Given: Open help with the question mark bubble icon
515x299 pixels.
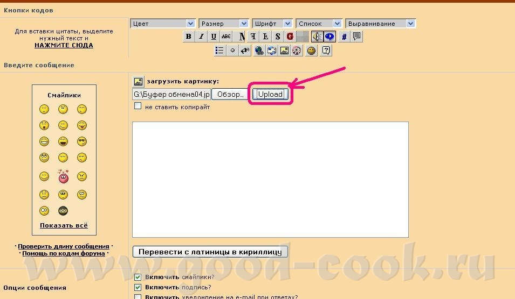Looking at the screenshot, I should pyautogui.click(x=326, y=51).
